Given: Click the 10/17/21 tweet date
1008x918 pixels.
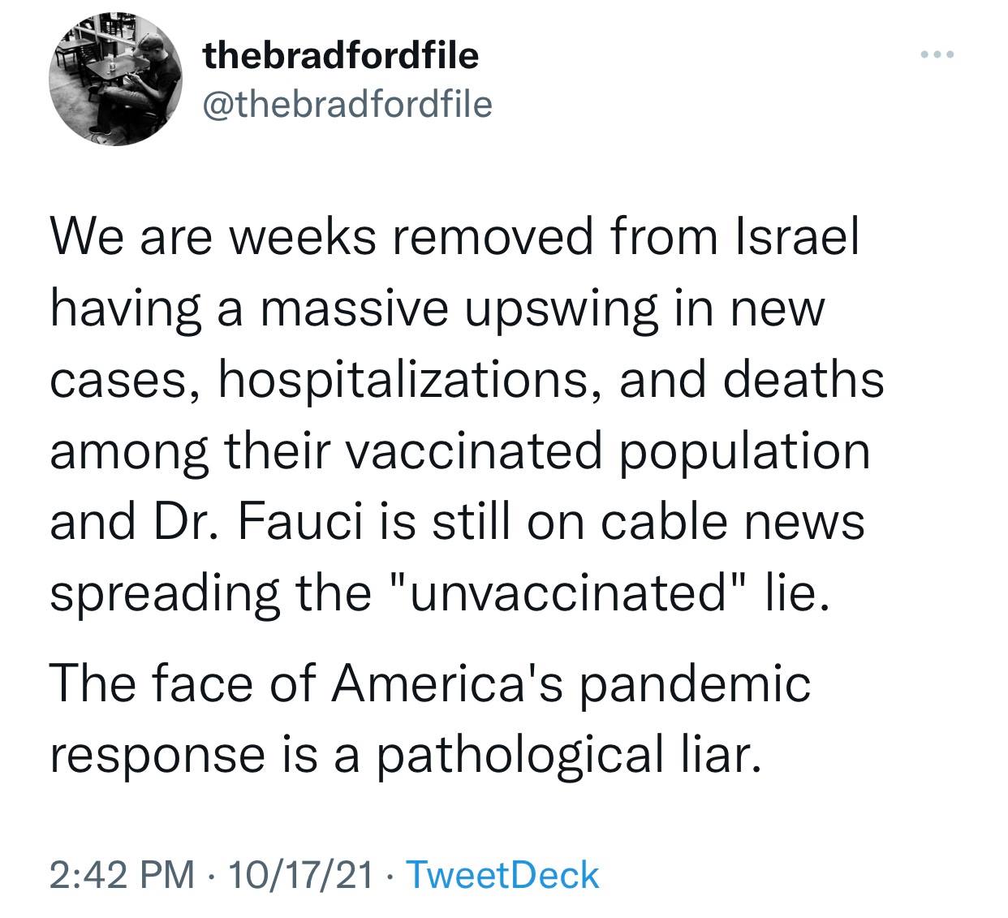Looking at the screenshot, I should point(302,875).
